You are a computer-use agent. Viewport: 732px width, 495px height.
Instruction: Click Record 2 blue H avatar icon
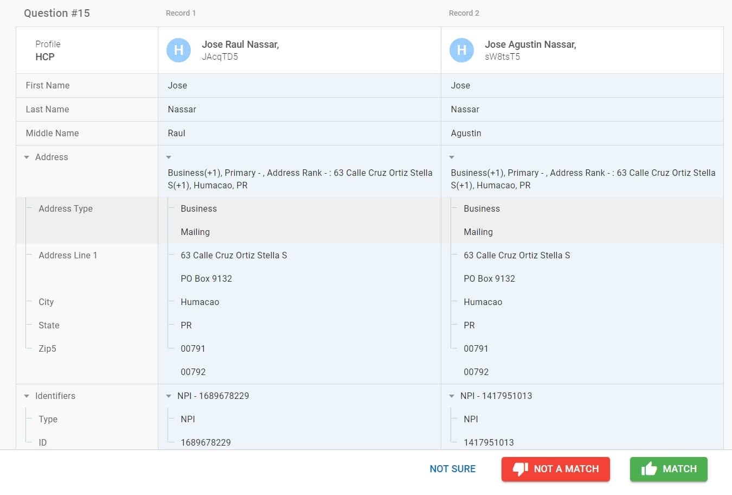[461, 50]
